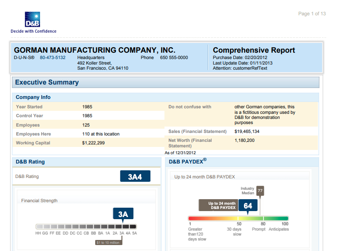Image resolution: width=337 pixels, height=251 pixels.
Task: Click the 'Anticipates' scale label
Action: point(279,229)
